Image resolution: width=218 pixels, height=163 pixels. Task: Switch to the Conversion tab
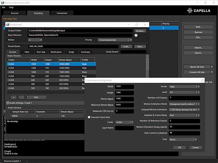click(62, 13)
